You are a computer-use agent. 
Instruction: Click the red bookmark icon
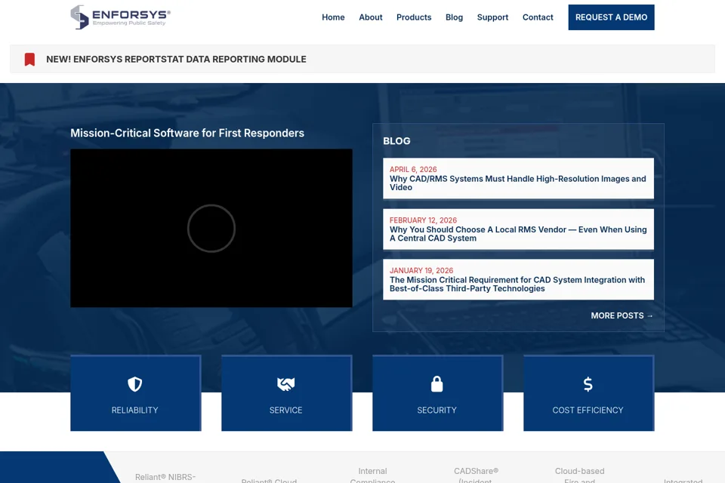tap(29, 59)
